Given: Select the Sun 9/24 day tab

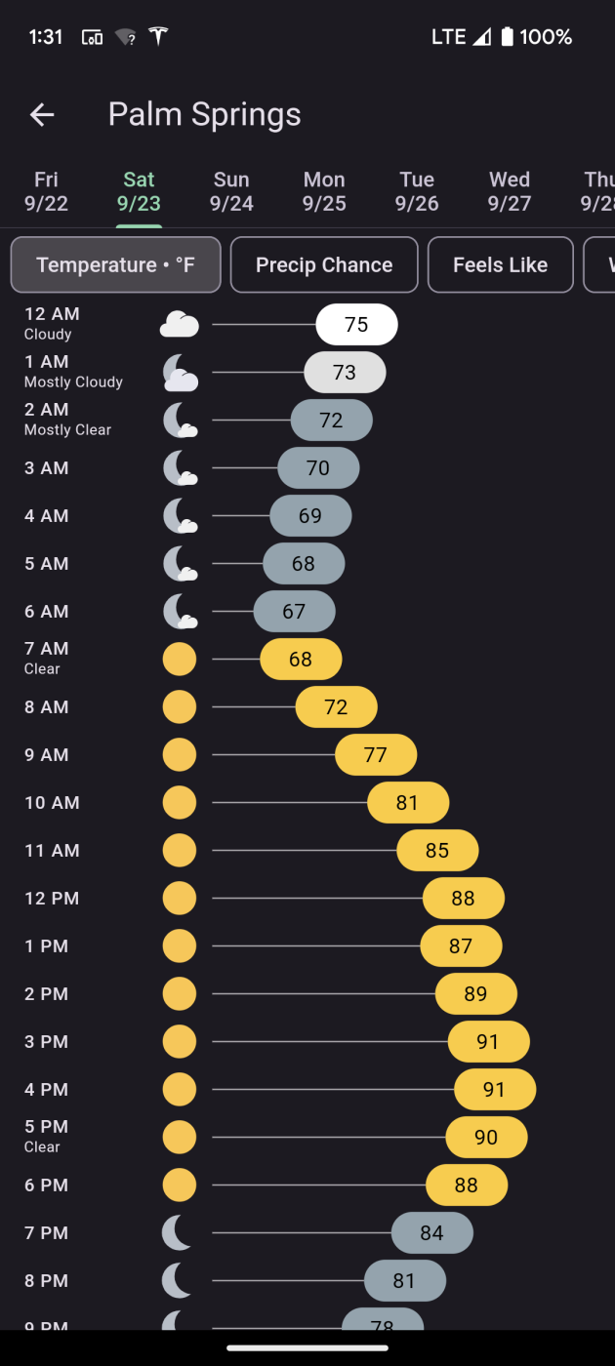Looking at the screenshot, I should (231, 191).
